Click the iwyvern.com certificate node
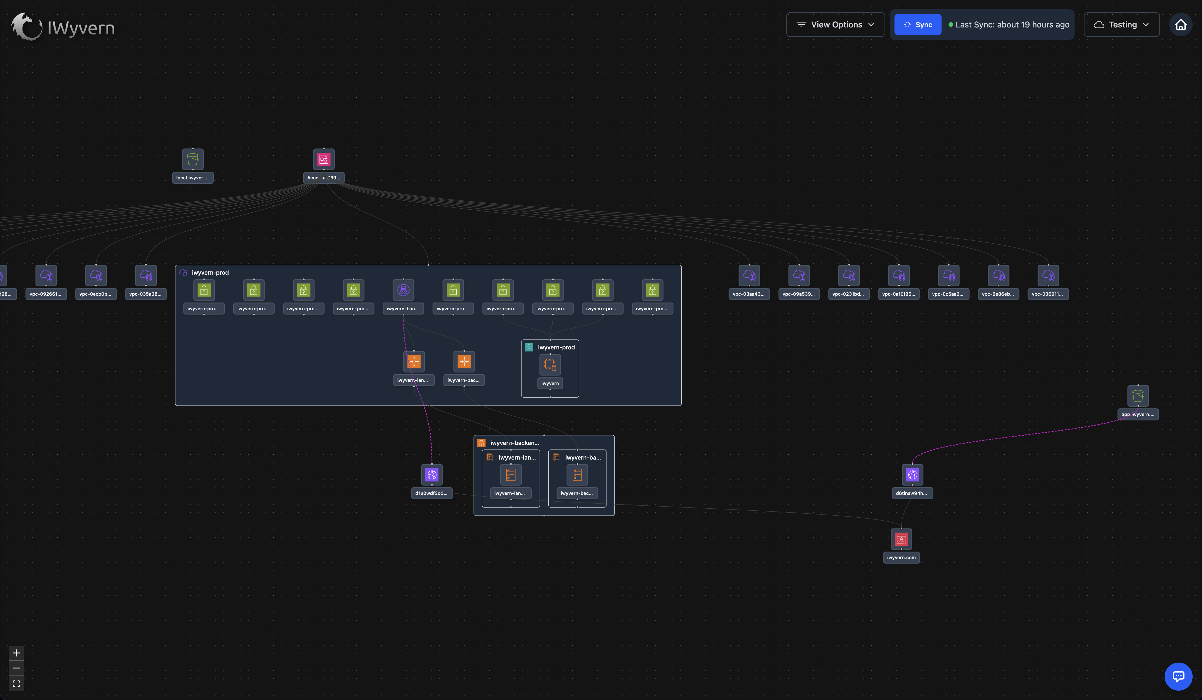This screenshot has width=1202, height=700. (x=901, y=539)
